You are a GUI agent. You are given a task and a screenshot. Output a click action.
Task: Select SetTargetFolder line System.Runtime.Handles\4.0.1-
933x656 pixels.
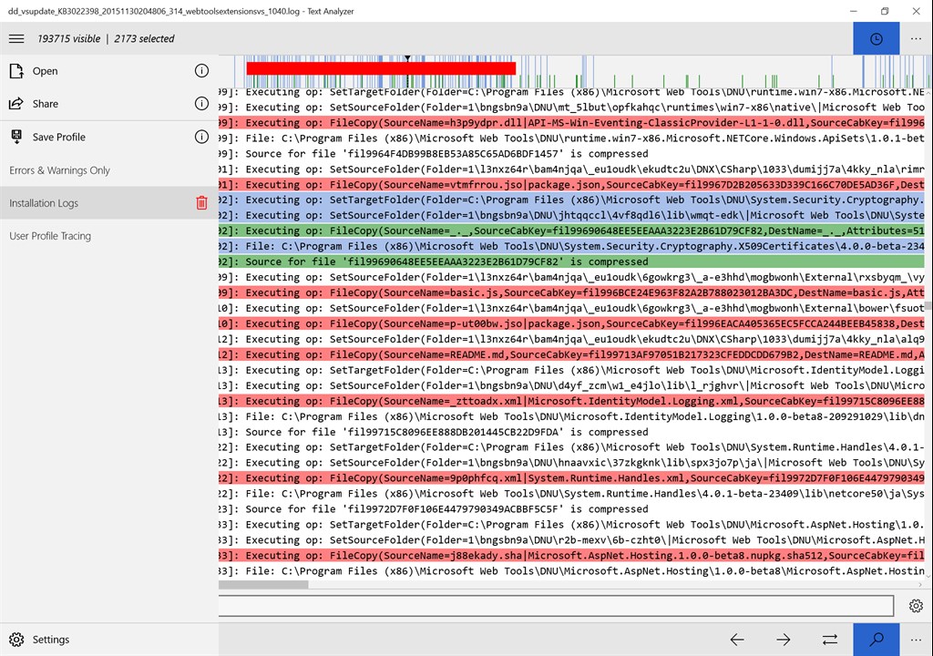(571, 447)
